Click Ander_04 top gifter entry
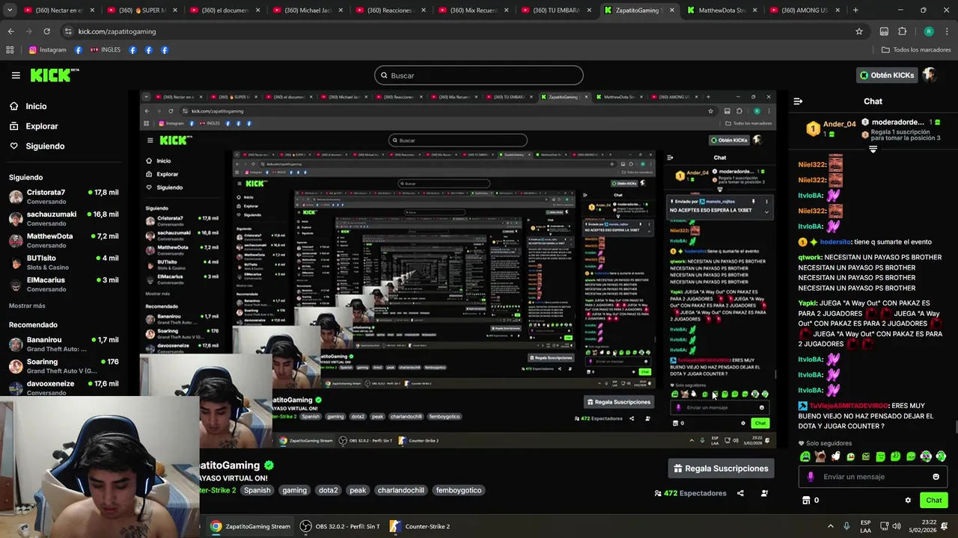The height and width of the screenshot is (538, 958). coord(831,129)
